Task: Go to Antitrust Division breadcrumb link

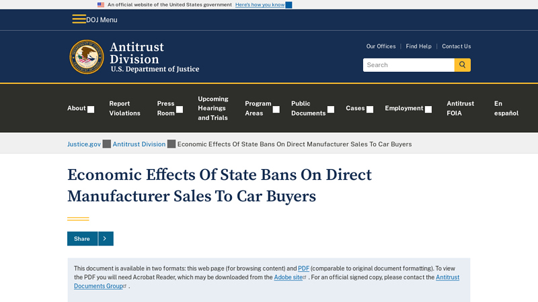Action: coord(139,144)
